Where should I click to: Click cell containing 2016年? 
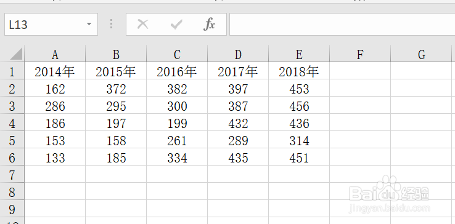point(177,71)
